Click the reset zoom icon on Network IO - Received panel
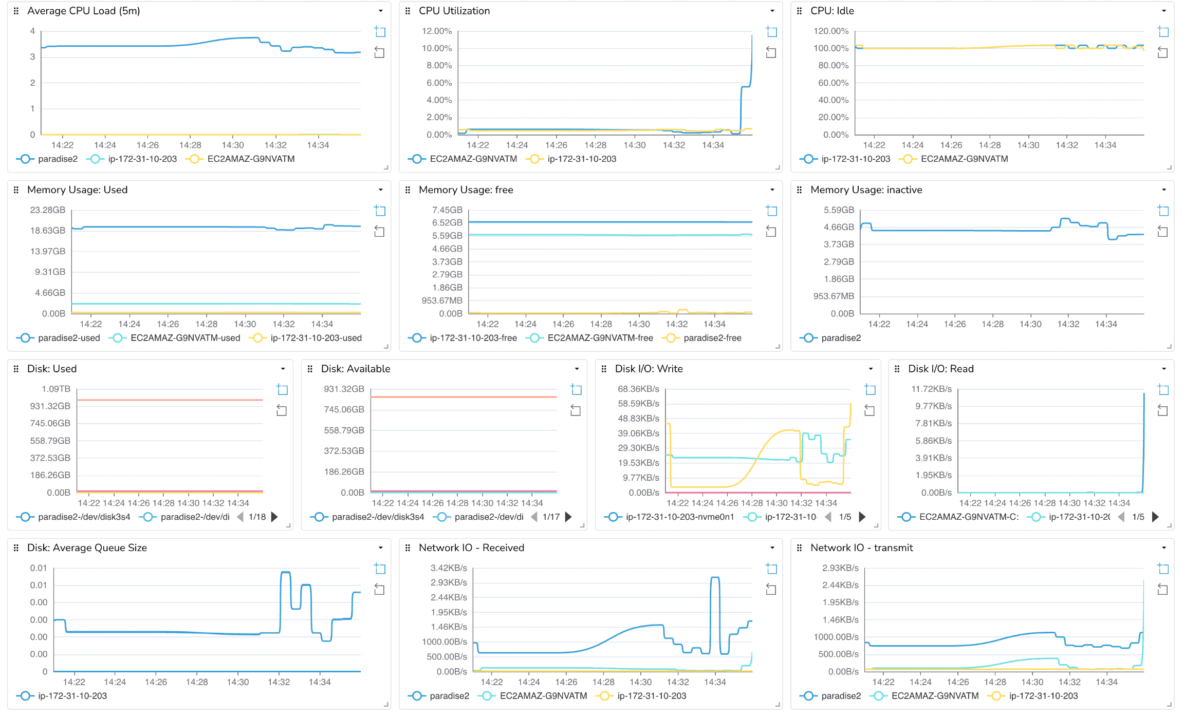This screenshot has width=1183, height=717. point(771,590)
